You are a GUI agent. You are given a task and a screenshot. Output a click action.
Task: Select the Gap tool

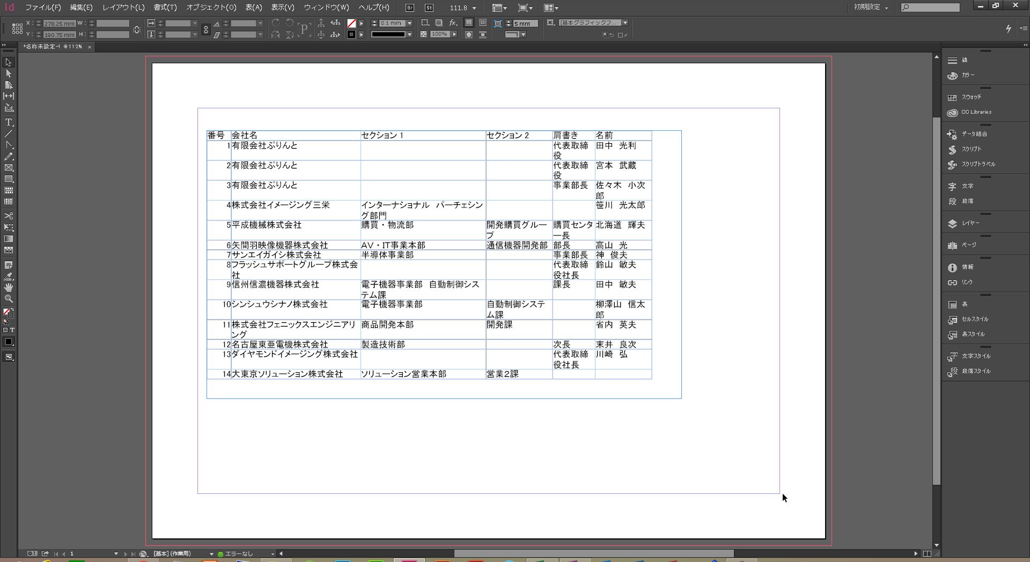tap(9, 96)
